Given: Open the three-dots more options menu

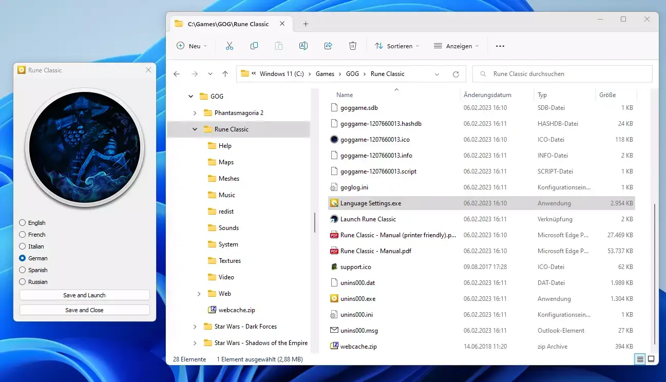Looking at the screenshot, I should (500, 46).
